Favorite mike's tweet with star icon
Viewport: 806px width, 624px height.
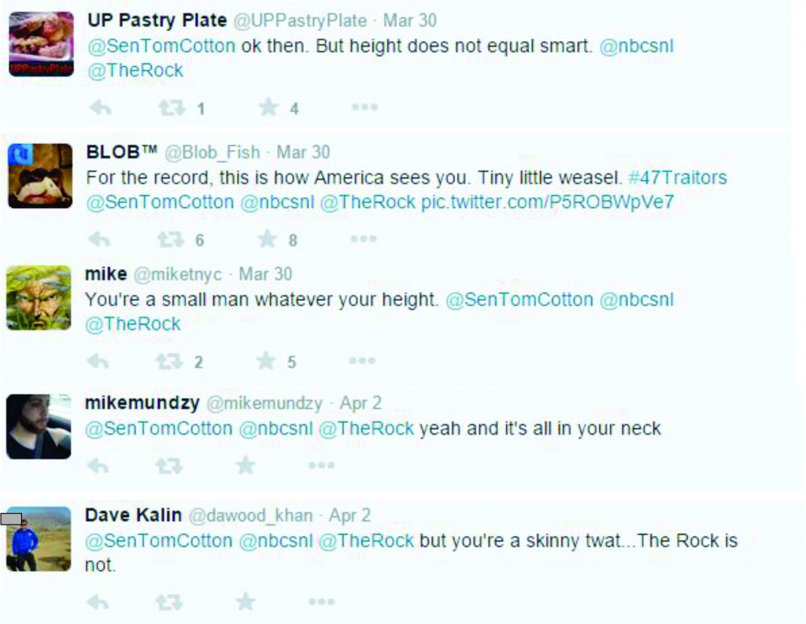(266, 362)
